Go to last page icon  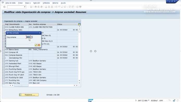click(65, 7)
